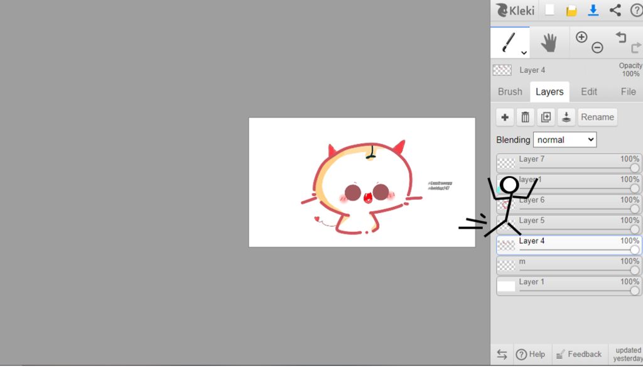Open the File tab
Screen dimensions: 643x367
[628, 92]
